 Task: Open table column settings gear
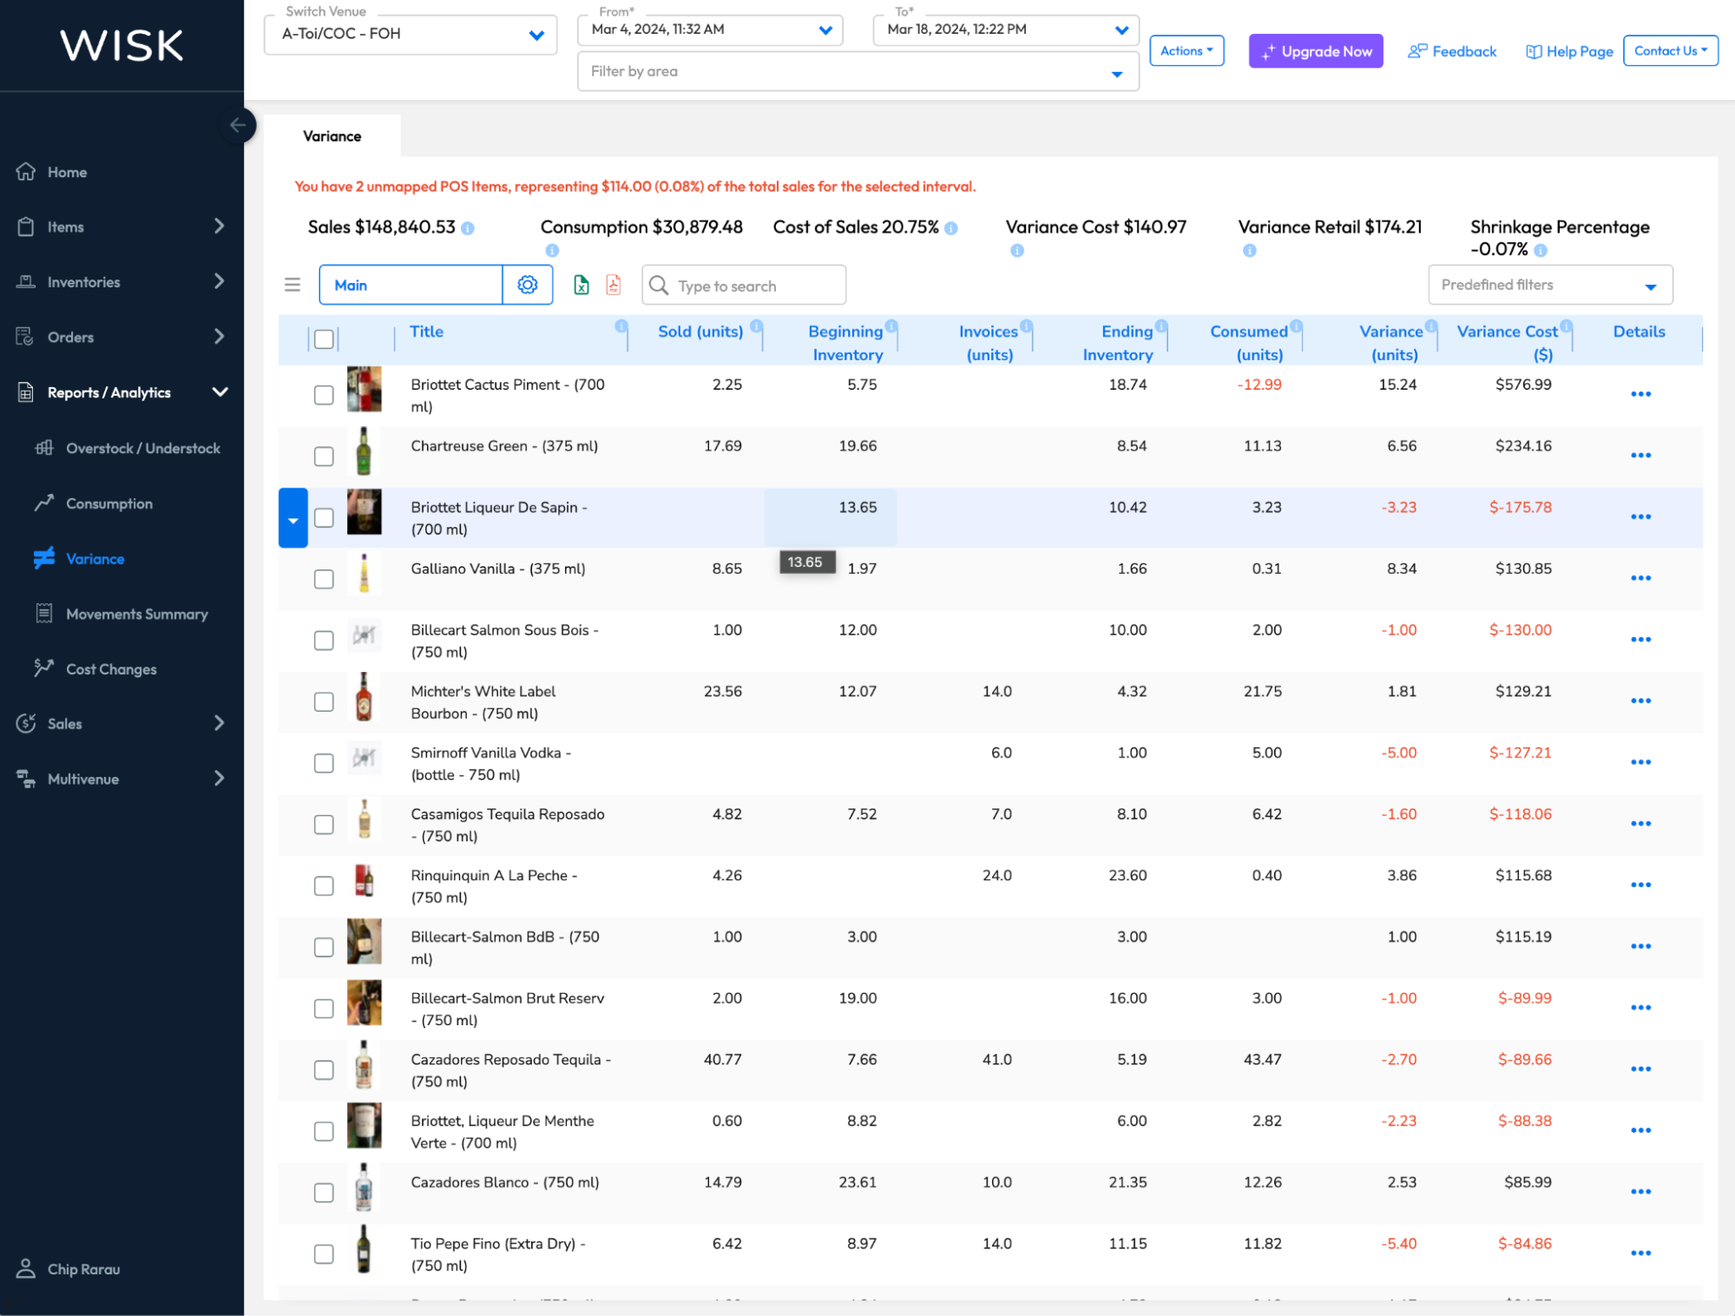point(528,285)
